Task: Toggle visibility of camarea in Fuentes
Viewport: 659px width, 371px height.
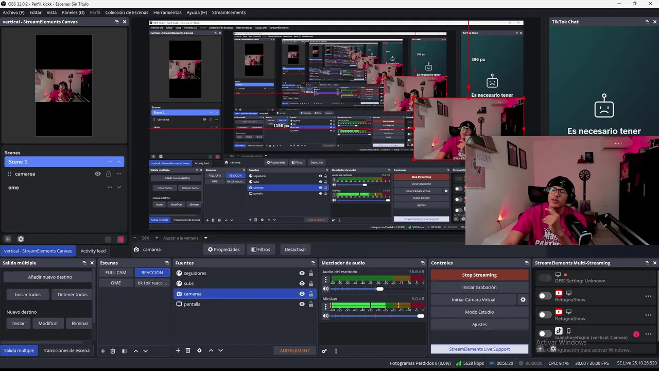Action: pos(302,294)
